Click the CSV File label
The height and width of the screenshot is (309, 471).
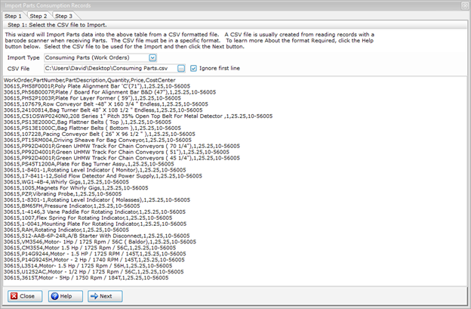(x=18, y=69)
